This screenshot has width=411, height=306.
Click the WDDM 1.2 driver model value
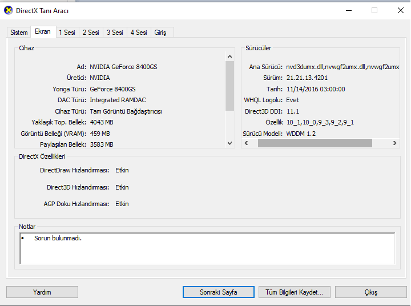coord(301,134)
